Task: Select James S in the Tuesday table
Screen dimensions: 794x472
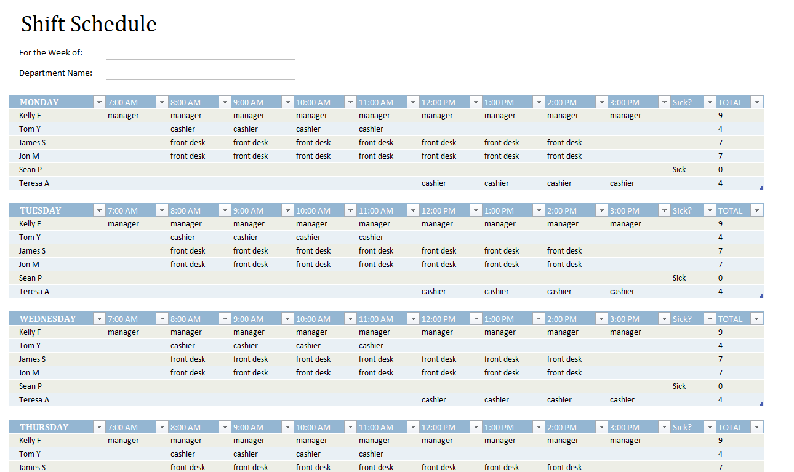Action: 33,251
